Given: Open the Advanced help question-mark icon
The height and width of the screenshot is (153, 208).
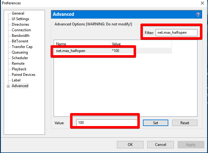Looking at the screenshot, I should (x=198, y=15).
